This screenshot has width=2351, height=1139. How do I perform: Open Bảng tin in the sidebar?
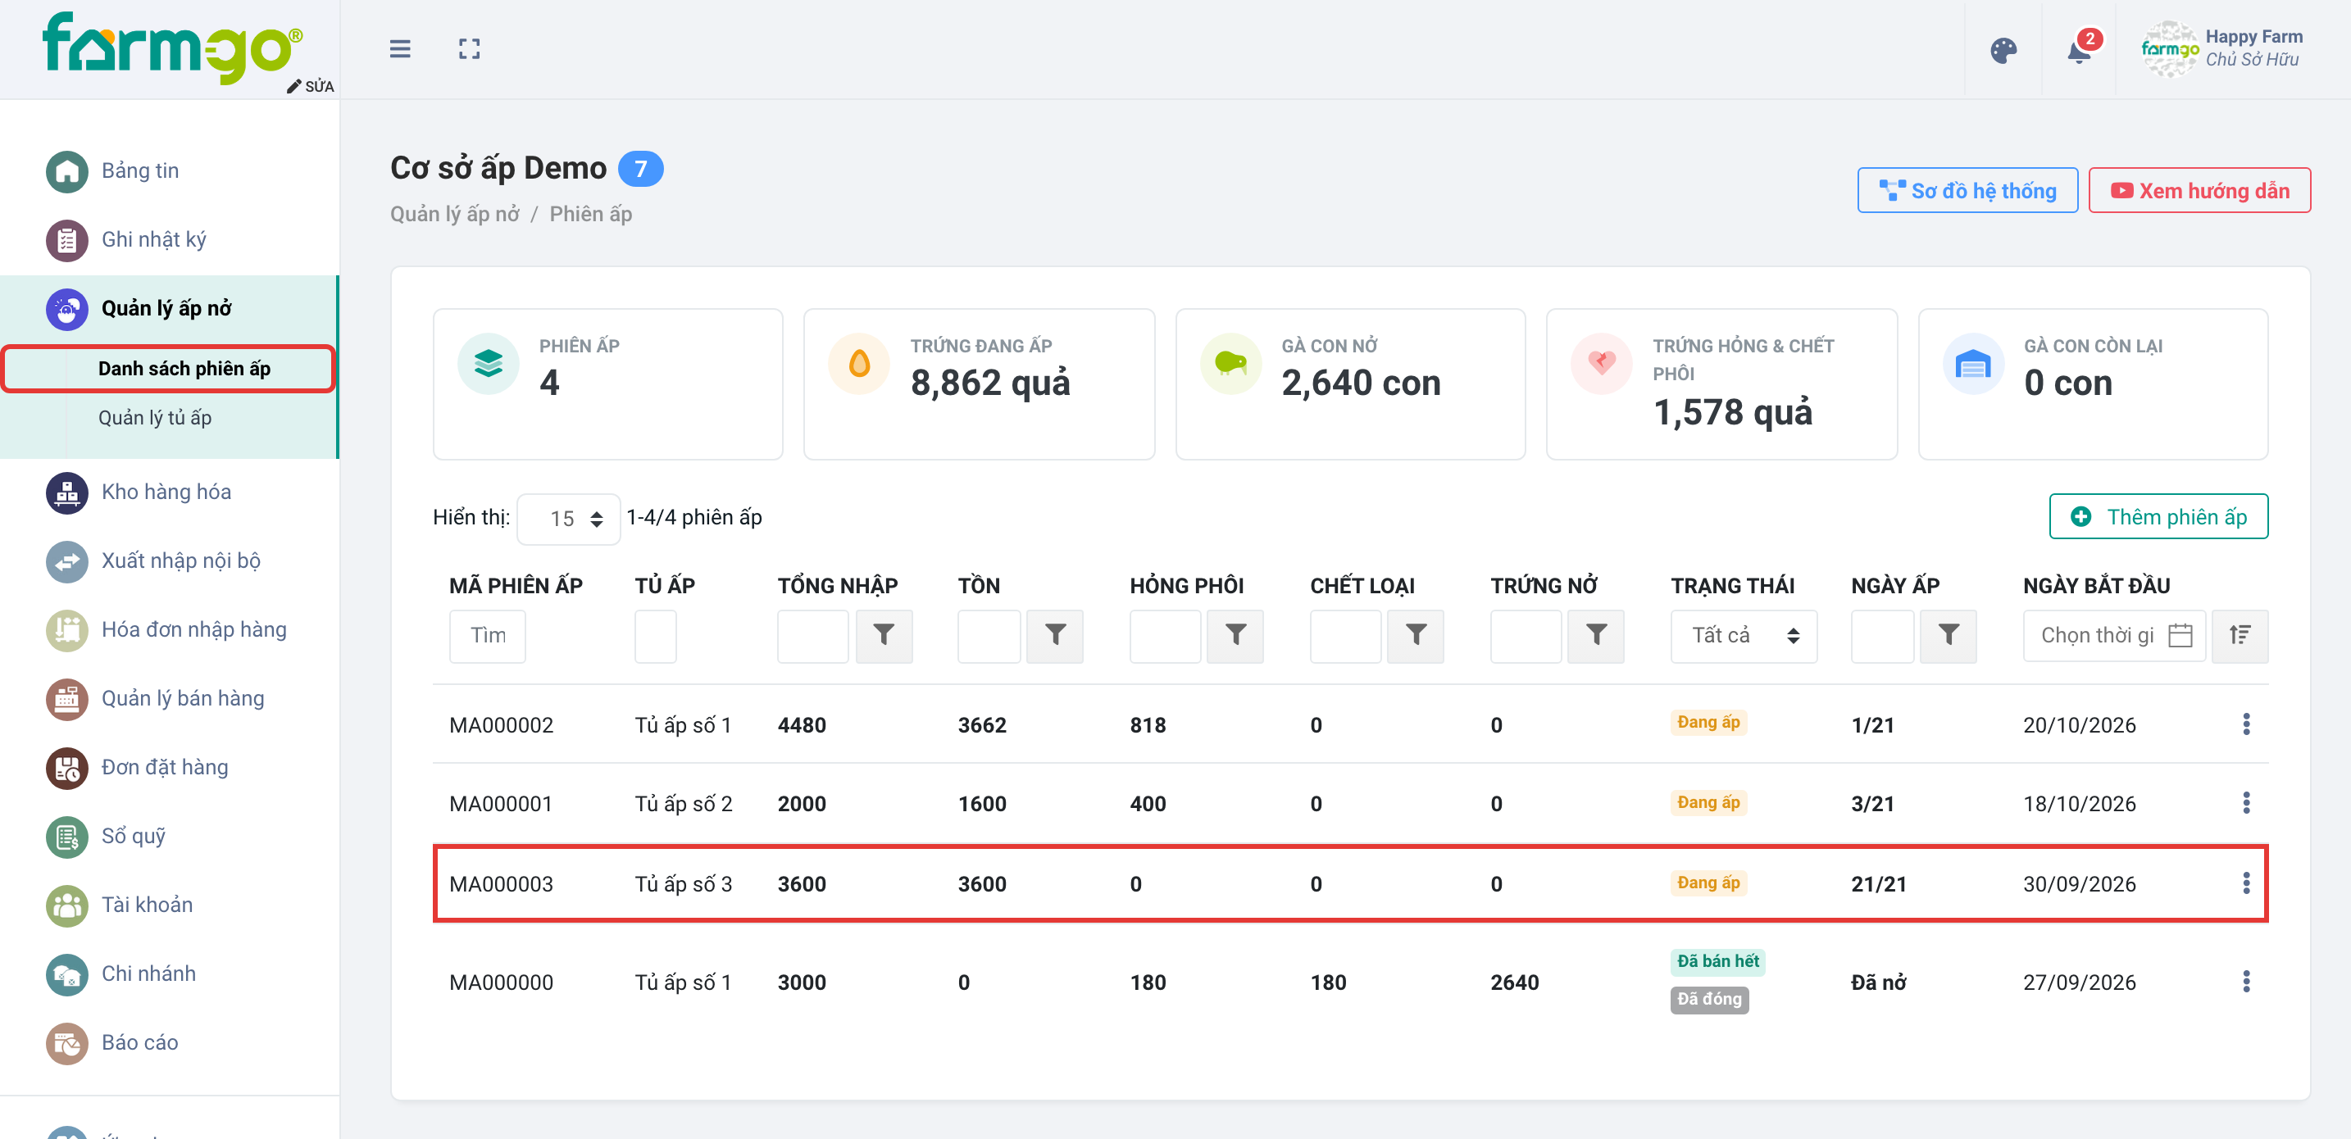pyautogui.click(x=139, y=170)
